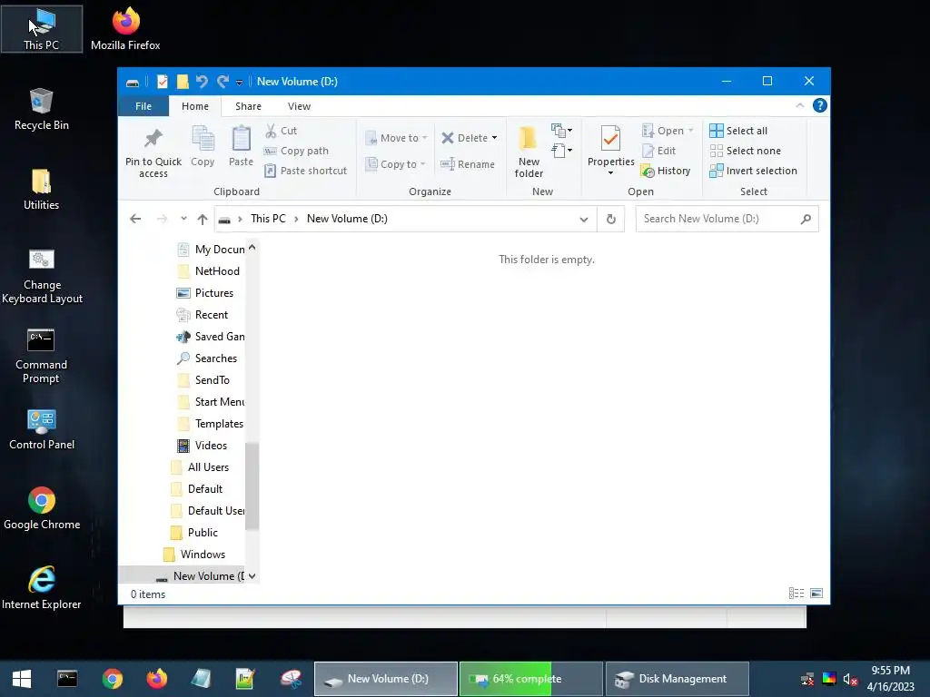Image resolution: width=930 pixels, height=697 pixels.
Task: Switch to details view icon in status bar
Action: pos(796,594)
